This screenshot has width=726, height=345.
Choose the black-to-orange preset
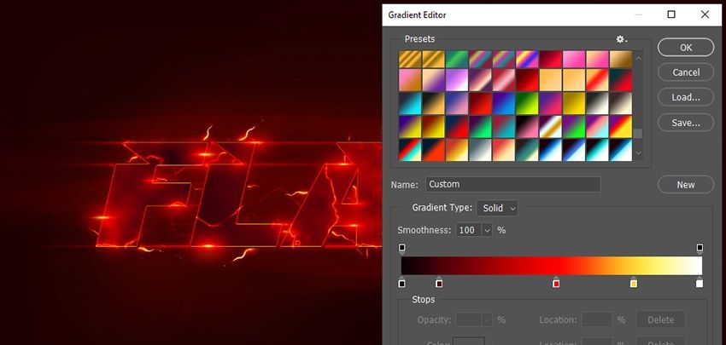433,103
